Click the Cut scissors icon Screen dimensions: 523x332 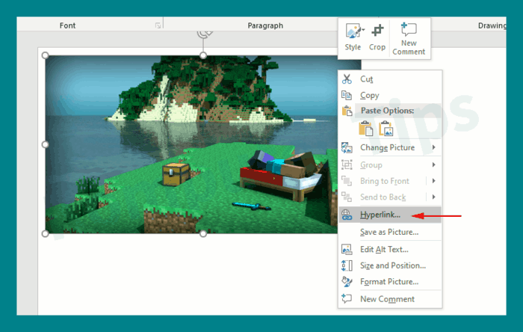347,79
